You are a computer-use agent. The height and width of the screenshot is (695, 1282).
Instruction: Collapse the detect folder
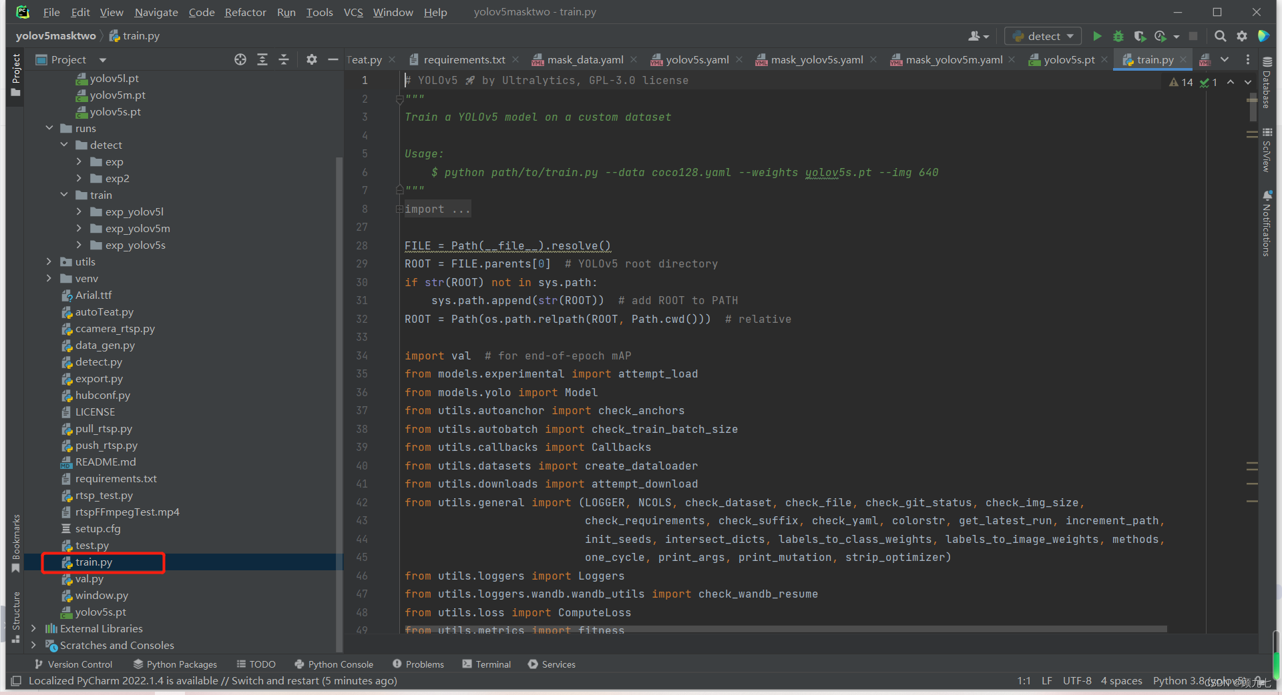64,145
